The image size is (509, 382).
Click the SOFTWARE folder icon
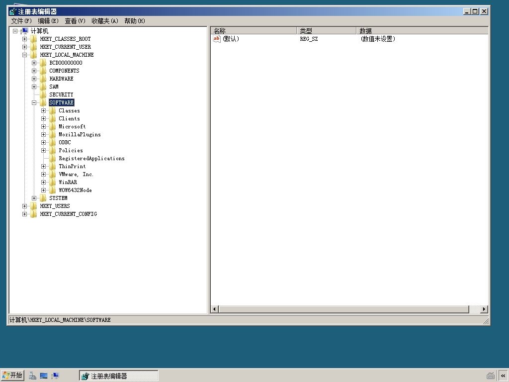pos(43,102)
